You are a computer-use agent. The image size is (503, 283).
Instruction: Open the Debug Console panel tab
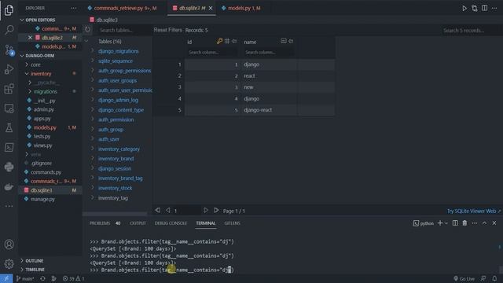point(171,223)
